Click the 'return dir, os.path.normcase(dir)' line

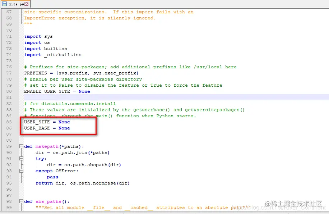pyautogui.click(x=83, y=183)
